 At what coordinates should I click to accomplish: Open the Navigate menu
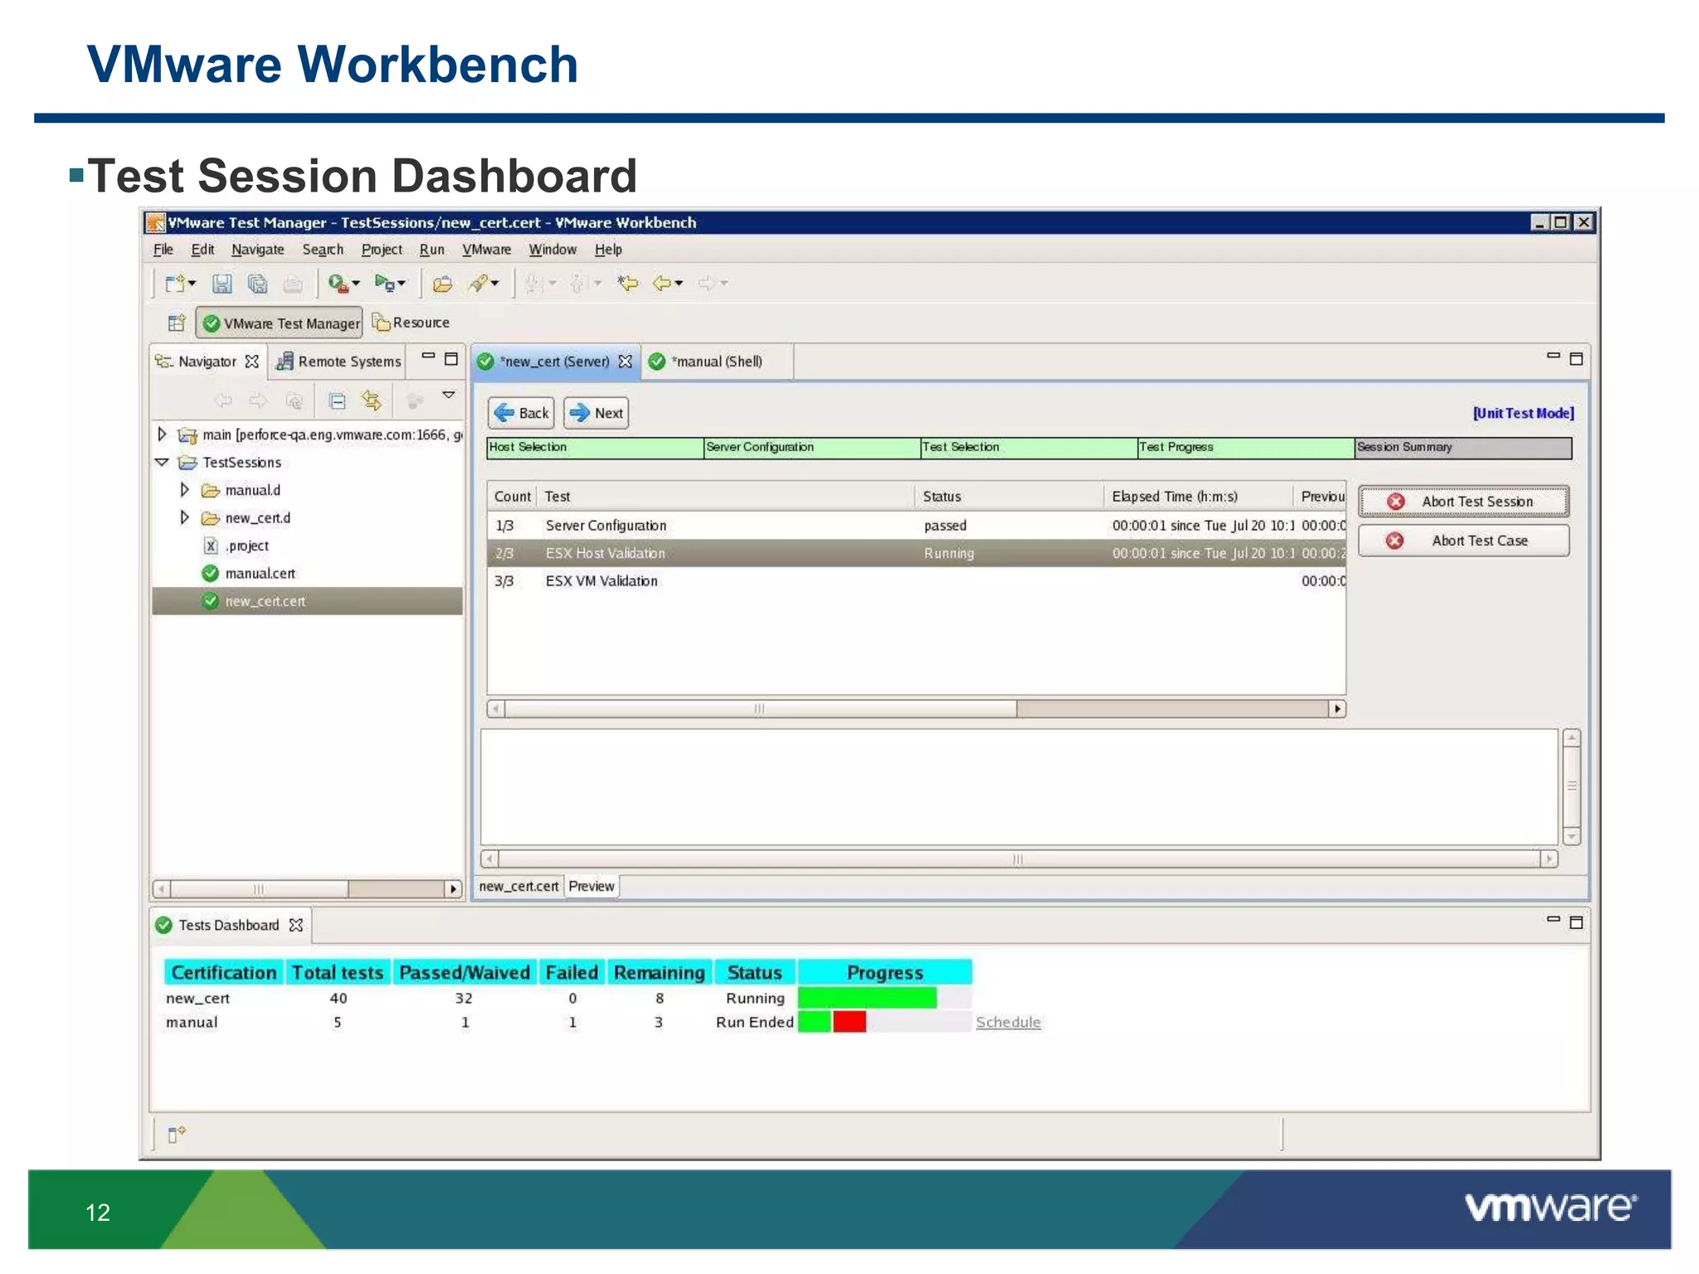(x=257, y=250)
